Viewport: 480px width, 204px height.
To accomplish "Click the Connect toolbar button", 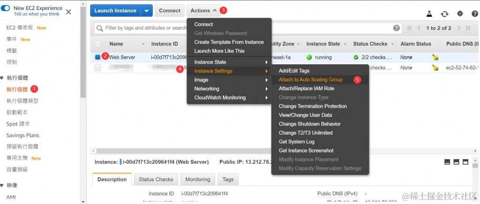I will tap(170, 11).
